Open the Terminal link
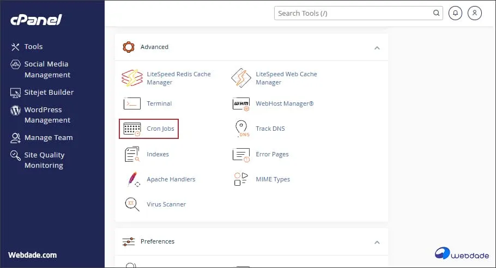This screenshot has height=268, width=496. 159,103
